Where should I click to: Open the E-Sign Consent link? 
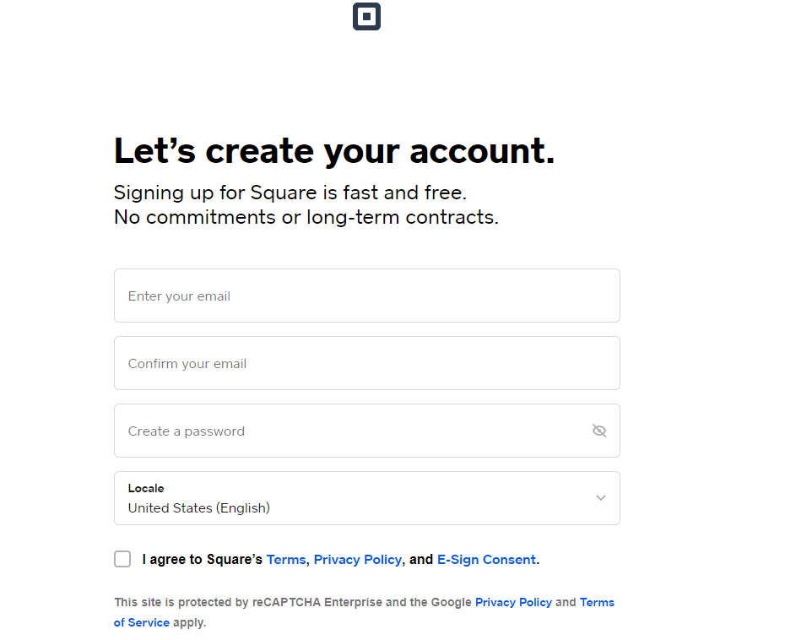[x=487, y=560]
